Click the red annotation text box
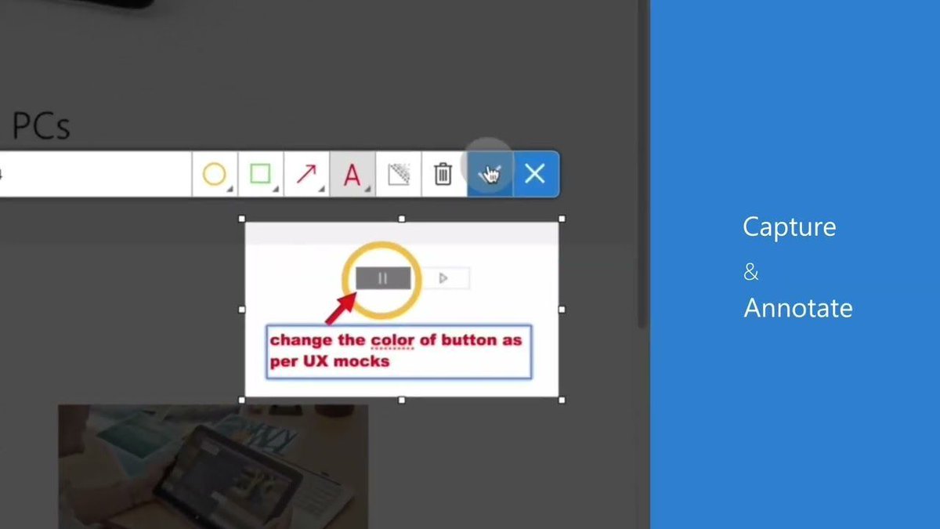 point(399,351)
